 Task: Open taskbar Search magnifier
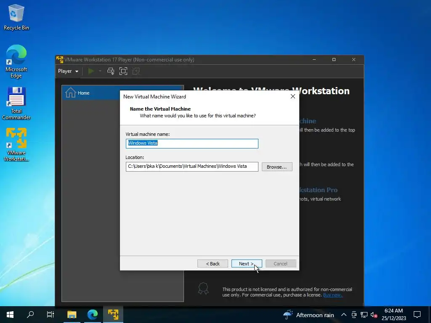coord(30,315)
